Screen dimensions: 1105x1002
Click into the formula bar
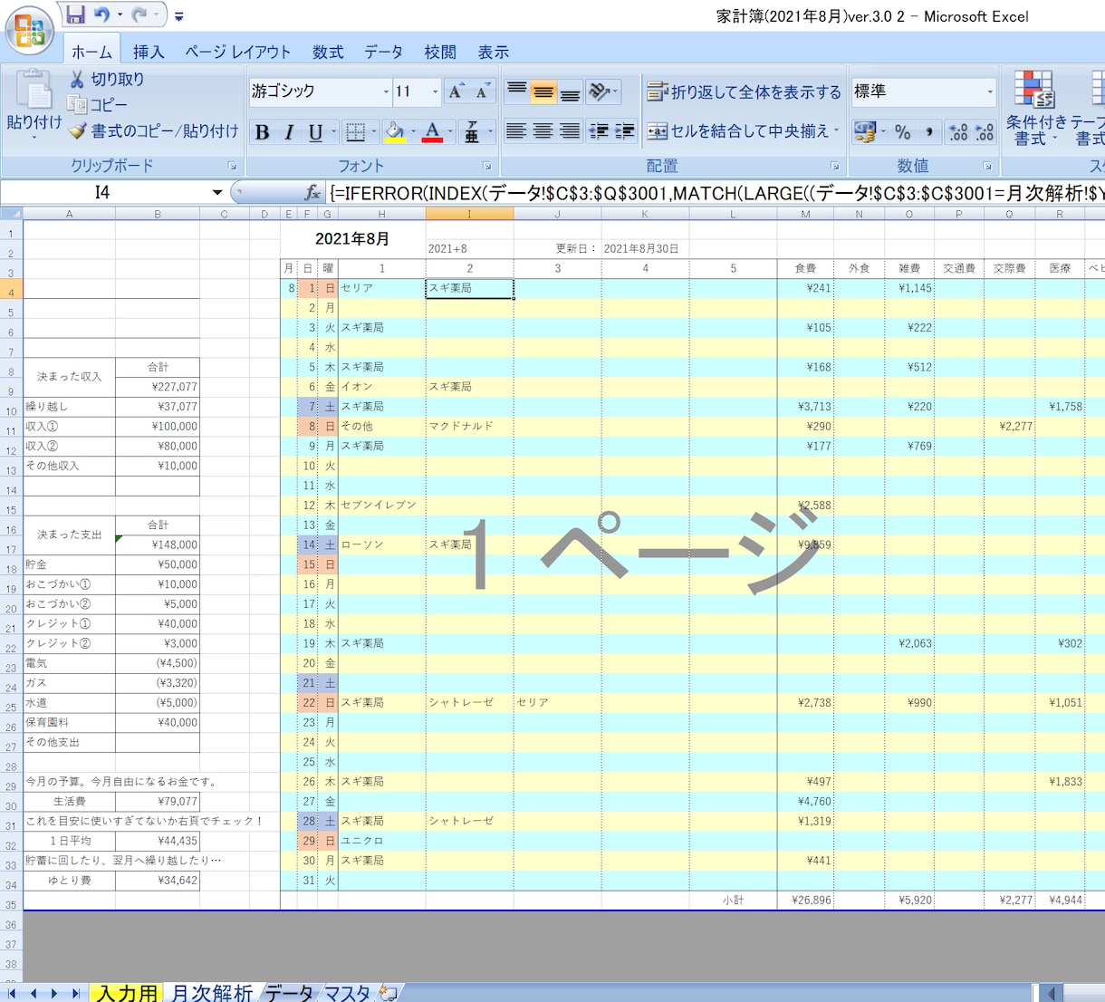[x=716, y=192]
